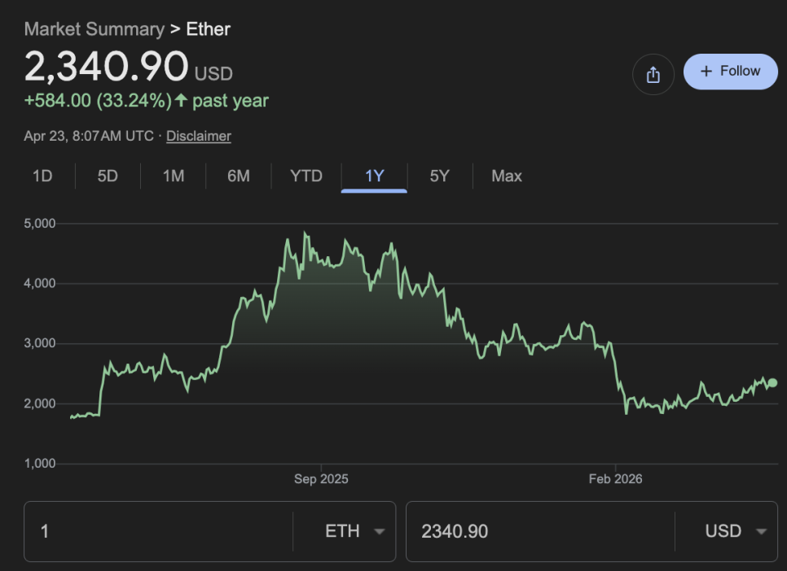Click the share icon button
Screen dimensions: 787x571
click(653, 75)
